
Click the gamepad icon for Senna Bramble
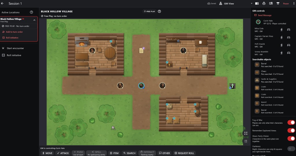click(x=289, y=53)
